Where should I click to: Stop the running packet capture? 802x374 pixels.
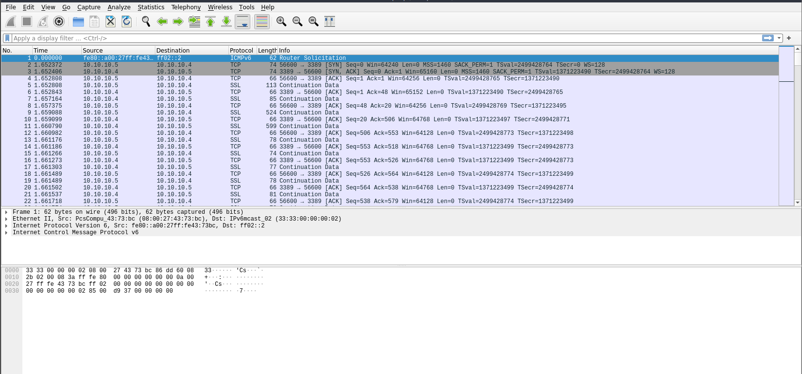27,21
